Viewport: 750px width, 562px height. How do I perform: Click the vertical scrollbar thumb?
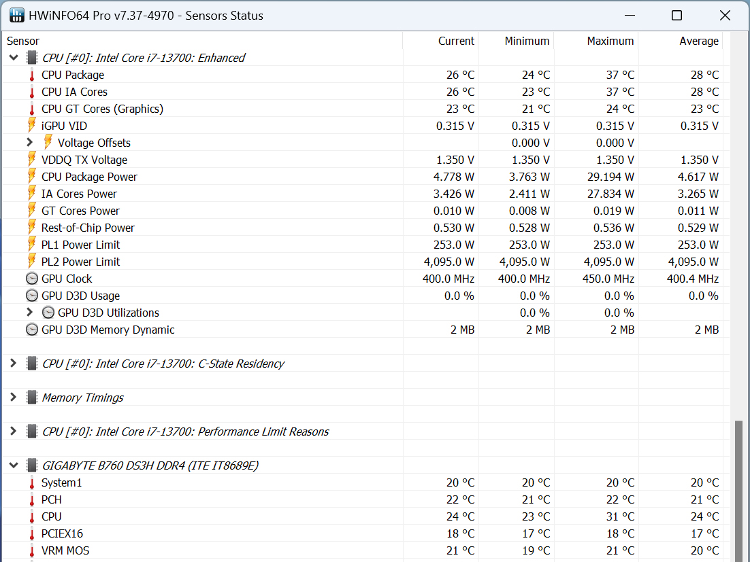[x=739, y=491]
